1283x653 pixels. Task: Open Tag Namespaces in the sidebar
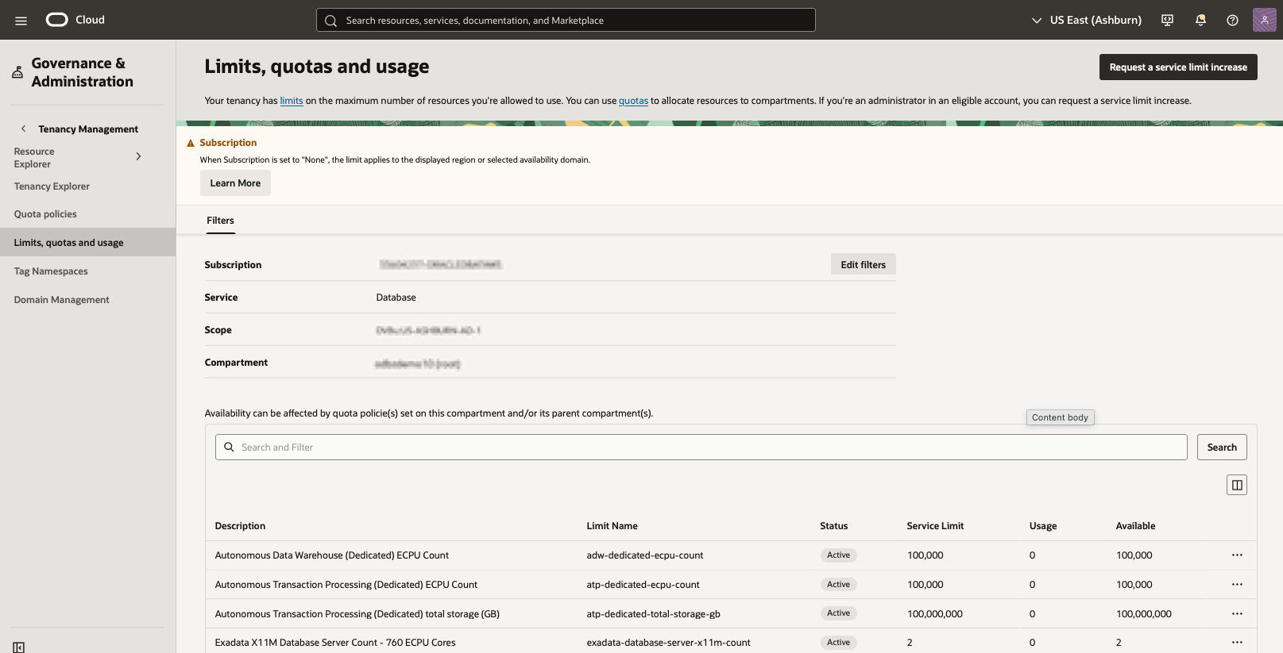(51, 271)
